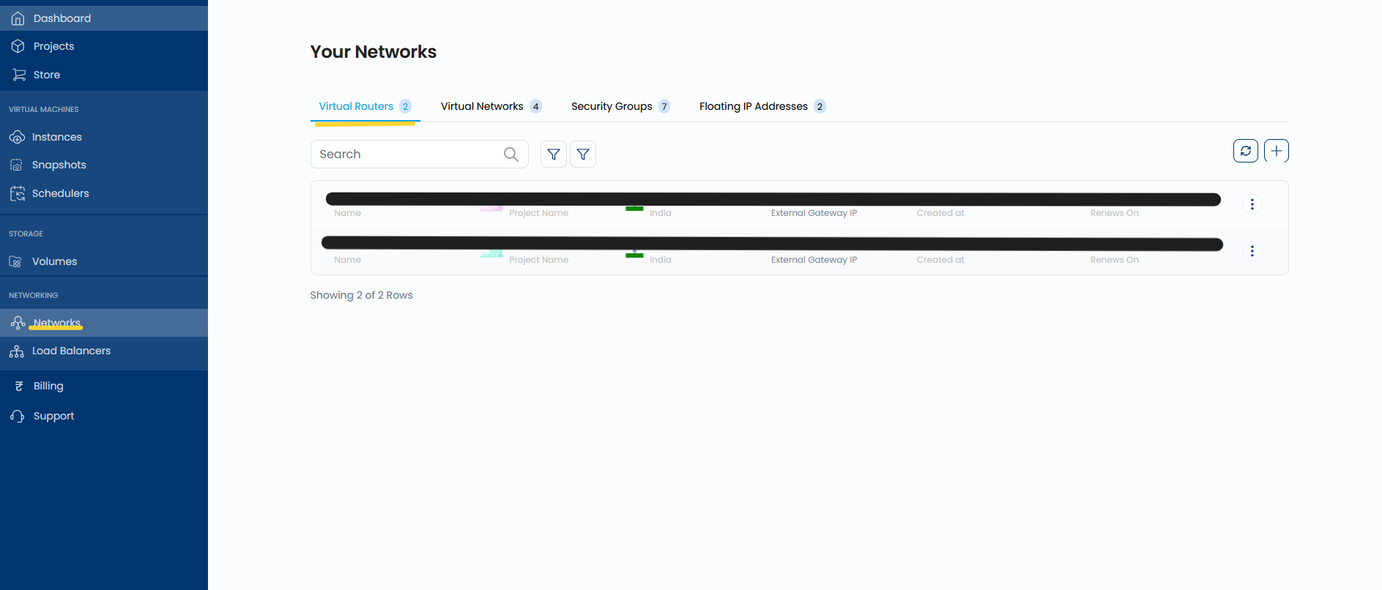Open the Dashboard page
1382x590 pixels.
point(104,18)
